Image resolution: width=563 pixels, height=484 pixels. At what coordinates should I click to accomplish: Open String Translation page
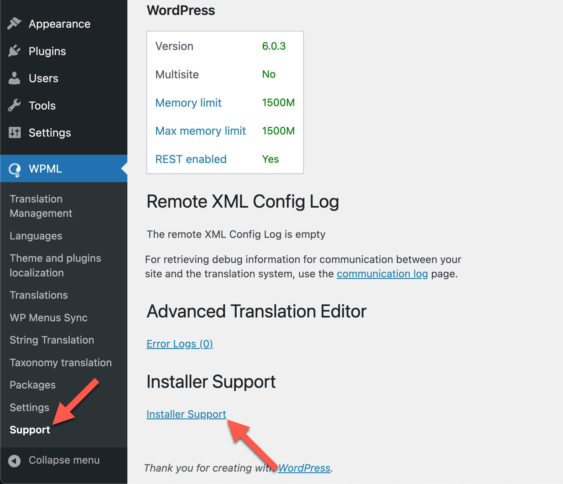[52, 340]
